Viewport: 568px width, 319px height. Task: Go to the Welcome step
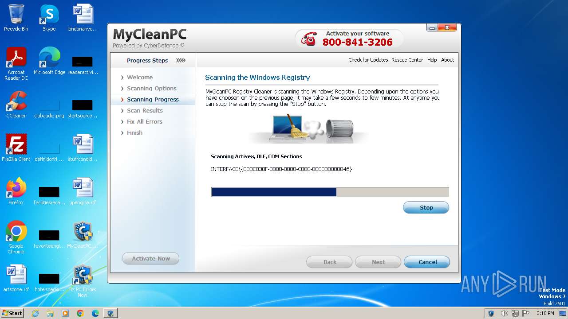click(140, 77)
